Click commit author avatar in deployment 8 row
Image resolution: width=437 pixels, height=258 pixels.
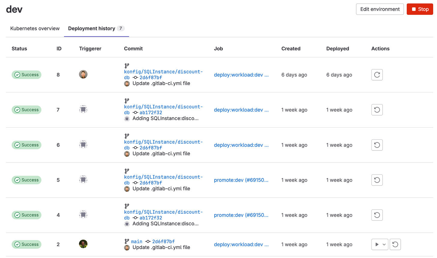click(x=127, y=83)
